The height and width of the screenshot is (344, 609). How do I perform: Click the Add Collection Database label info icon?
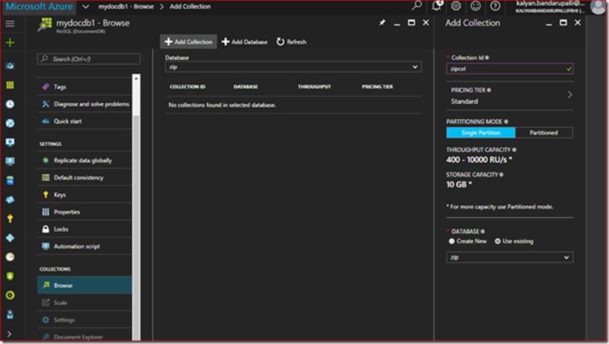click(483, 231)
